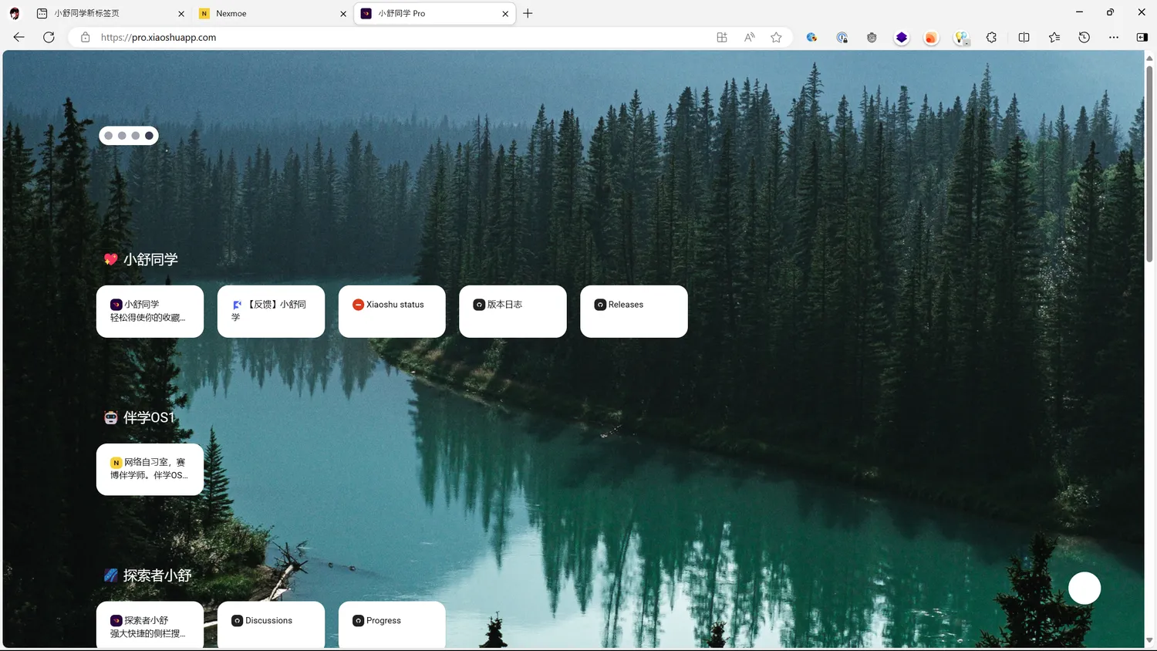Open the Extensions puzzle piece icon

point(991,37)
